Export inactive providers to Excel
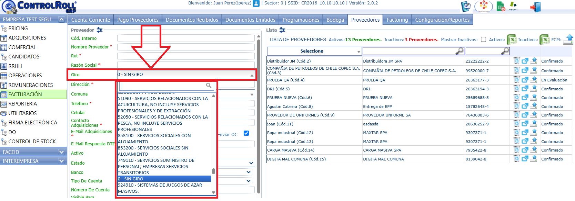This screenshot has width=575, height=201. [x=545, y=40]
